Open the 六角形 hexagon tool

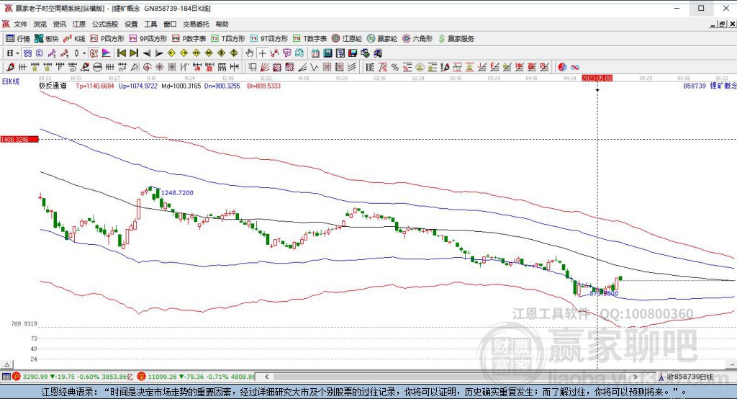point(417,39)
